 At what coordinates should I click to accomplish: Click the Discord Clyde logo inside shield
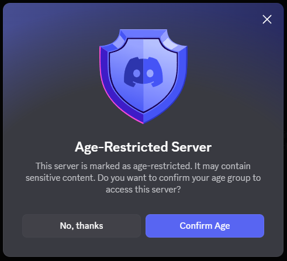point(143,72)
